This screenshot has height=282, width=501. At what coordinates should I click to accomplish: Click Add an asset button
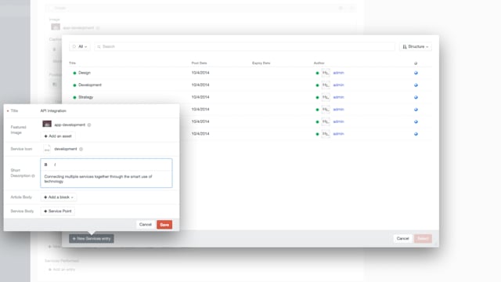tap(58, 136)
